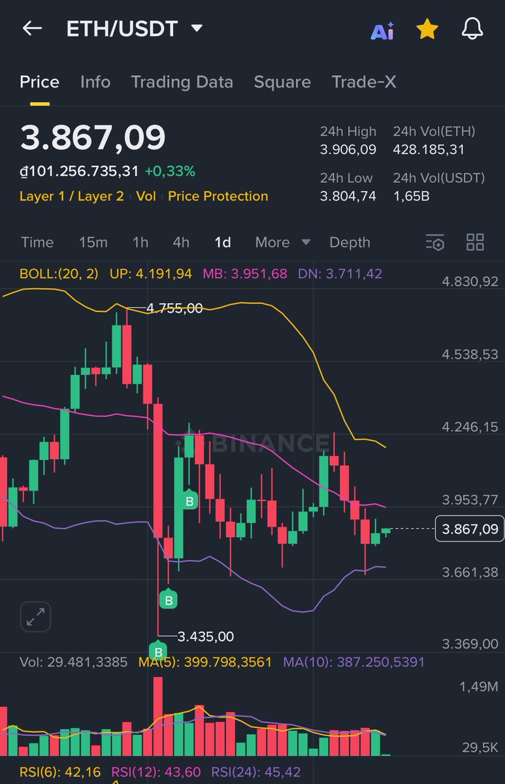This screenshot has height=784, width=505.
Task: Tap the 24h Vol(USDT) value 1,65B
Action: pos(411,196)
